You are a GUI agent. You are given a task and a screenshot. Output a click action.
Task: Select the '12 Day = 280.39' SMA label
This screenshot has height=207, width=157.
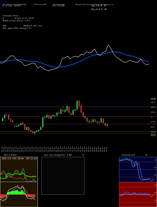pos(12,6)
